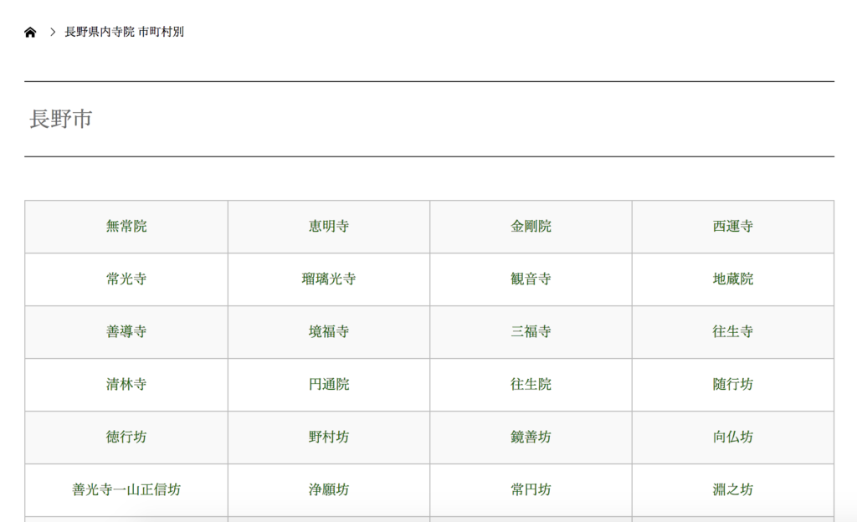The height and width of the screenshot is (522, 857).
Task: Select the 瑠璃光寺 temple link
Action: click(x=329, y=279)
